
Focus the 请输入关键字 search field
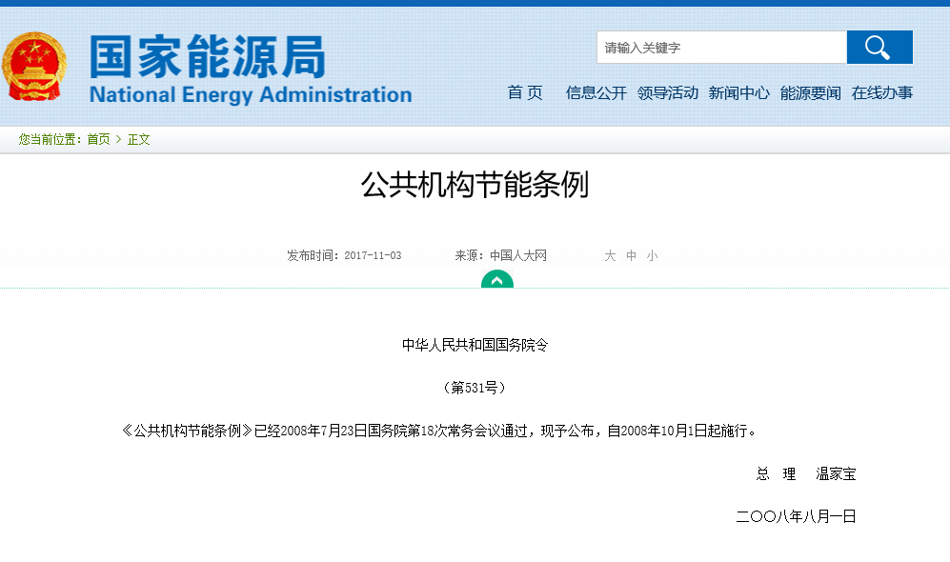721,48
